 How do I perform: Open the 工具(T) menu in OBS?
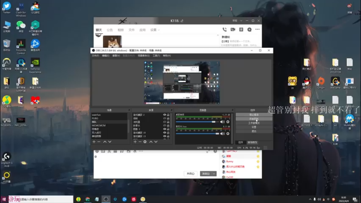click(x=156, y=55)
